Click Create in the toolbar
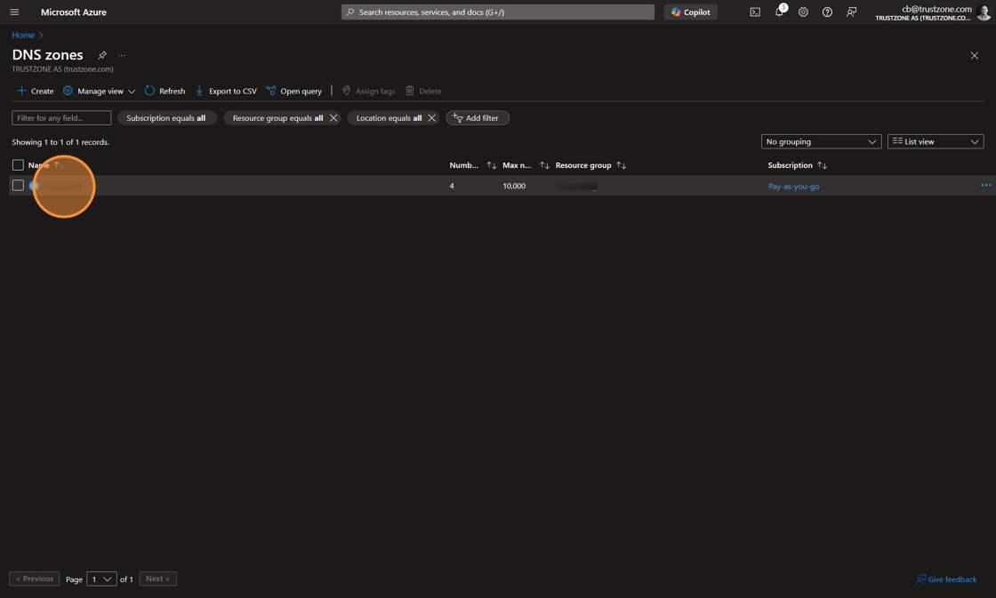This screenshot has width=996, height=598. click(x=35, y=91)
